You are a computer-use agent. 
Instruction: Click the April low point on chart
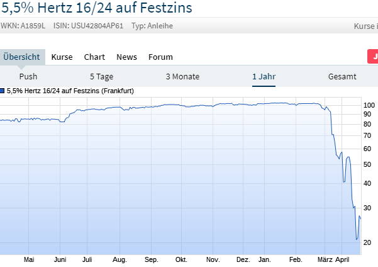coord(357,239)
